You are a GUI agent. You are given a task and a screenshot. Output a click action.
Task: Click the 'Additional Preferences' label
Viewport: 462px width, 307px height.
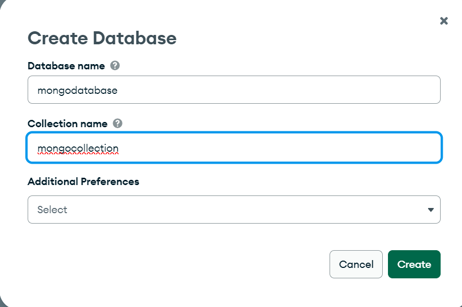point(83,181)
